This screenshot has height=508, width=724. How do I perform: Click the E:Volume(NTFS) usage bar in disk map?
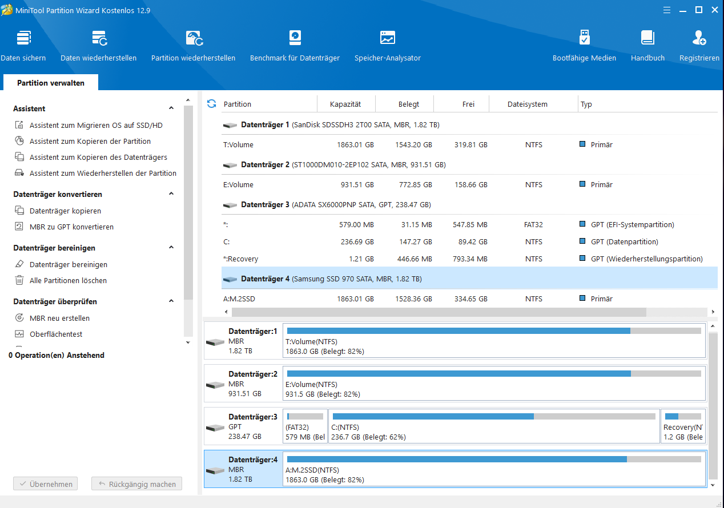[494, 373]
